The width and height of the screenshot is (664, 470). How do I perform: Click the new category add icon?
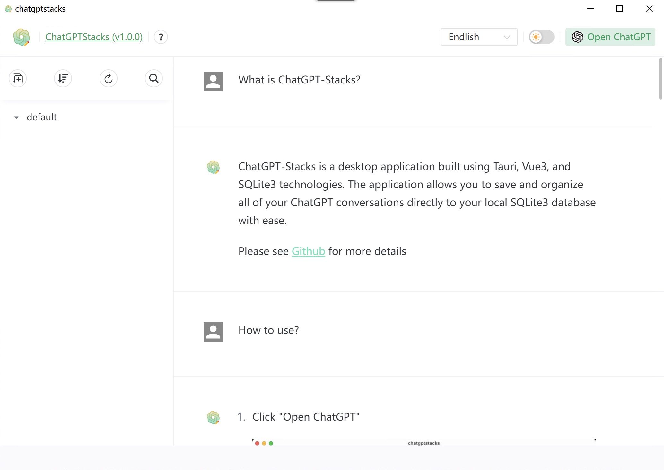(18, 78)
